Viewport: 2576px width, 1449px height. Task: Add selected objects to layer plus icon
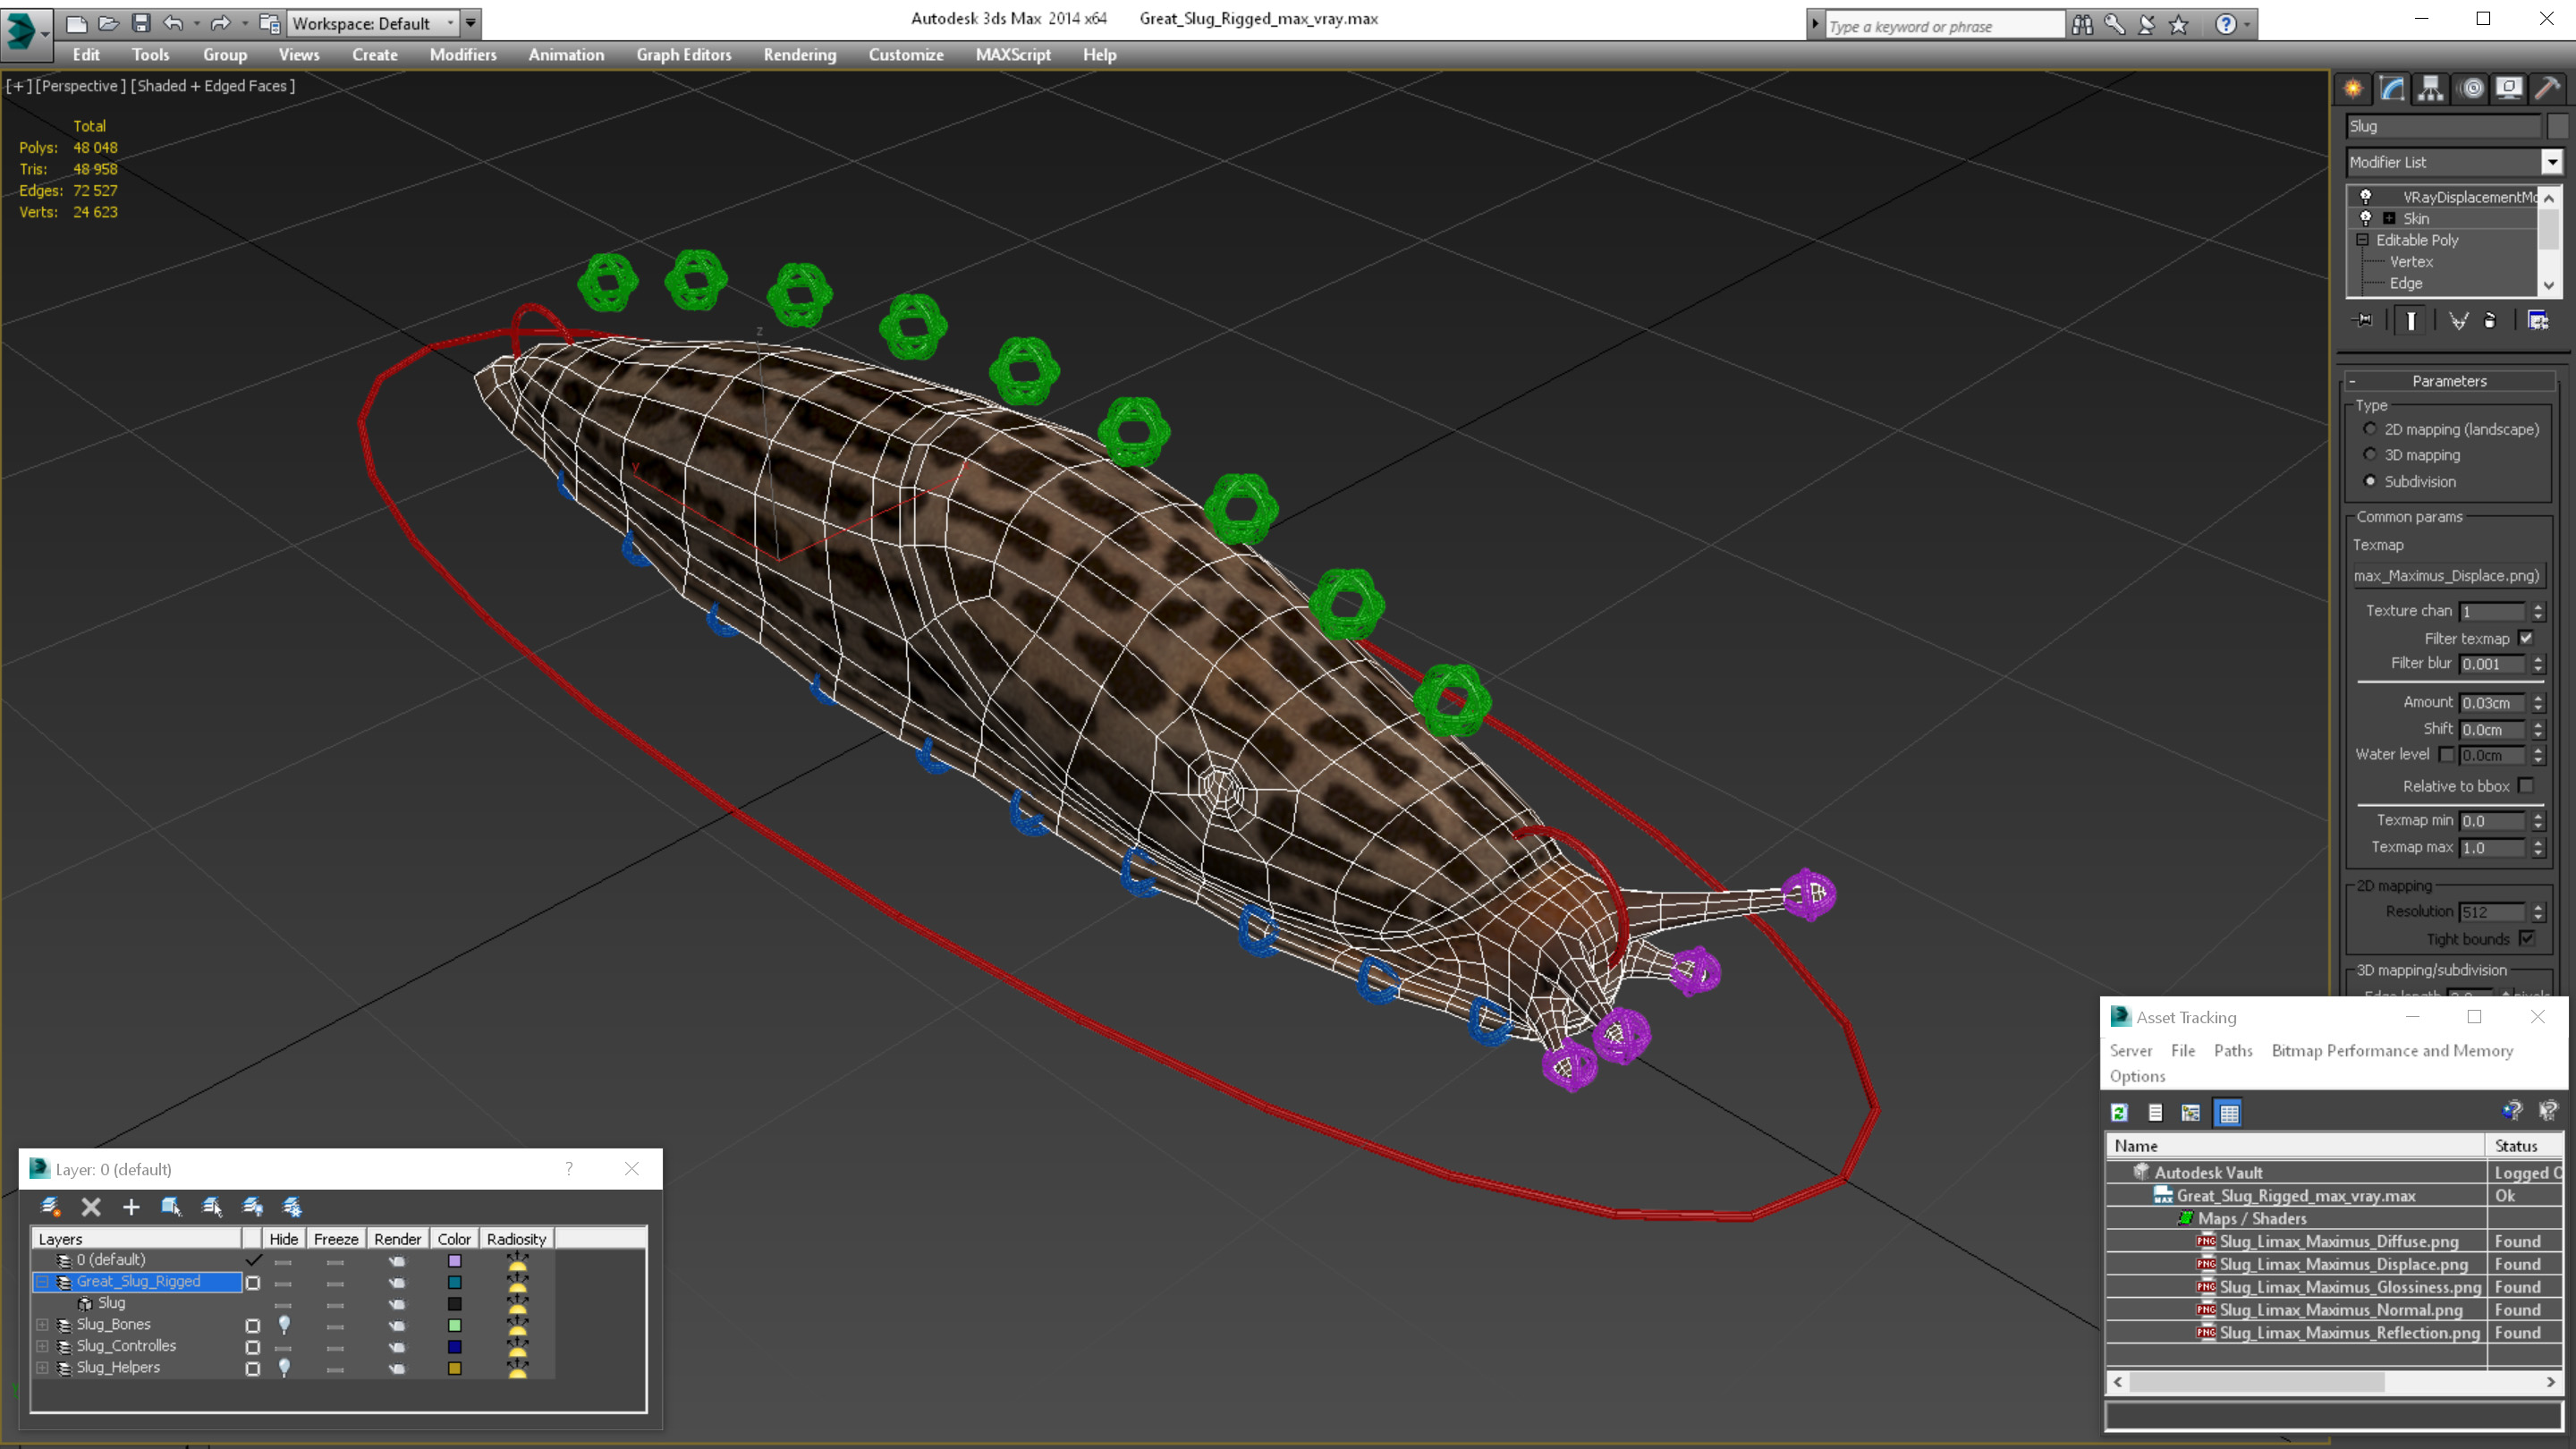[x=131, y=1206]
